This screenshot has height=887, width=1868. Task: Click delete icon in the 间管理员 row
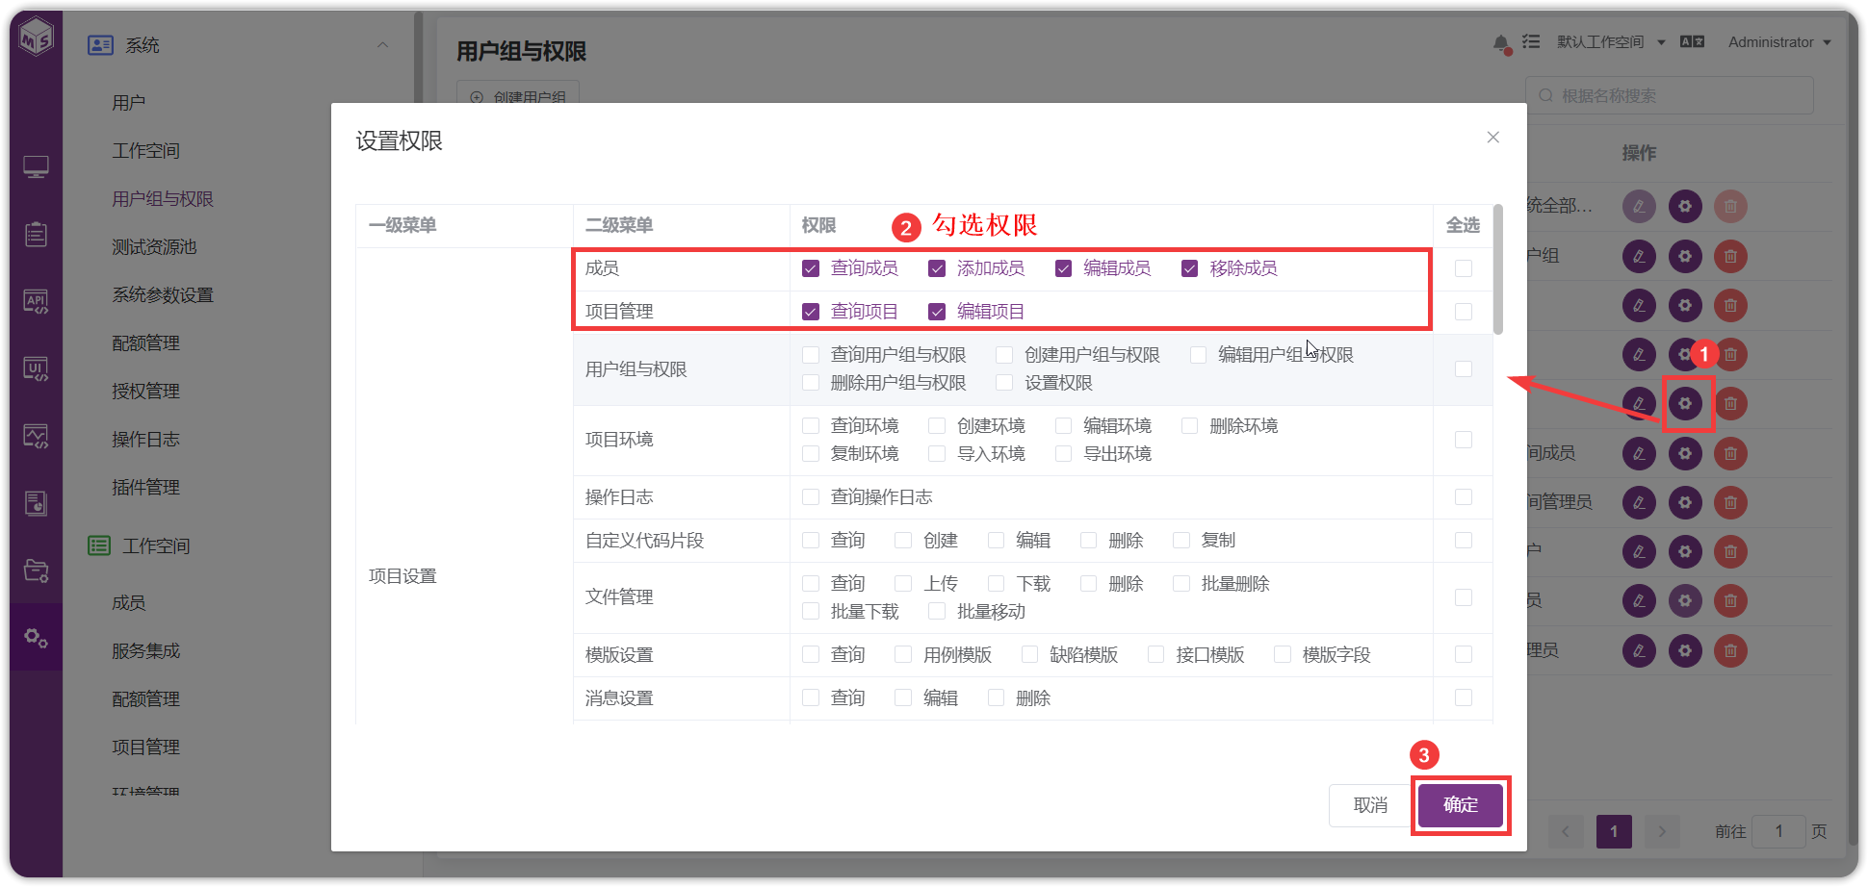1730,502
